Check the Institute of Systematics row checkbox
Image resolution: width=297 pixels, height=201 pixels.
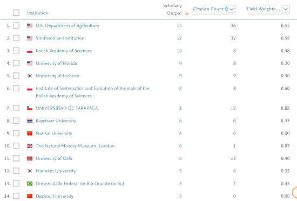[16, 88]
